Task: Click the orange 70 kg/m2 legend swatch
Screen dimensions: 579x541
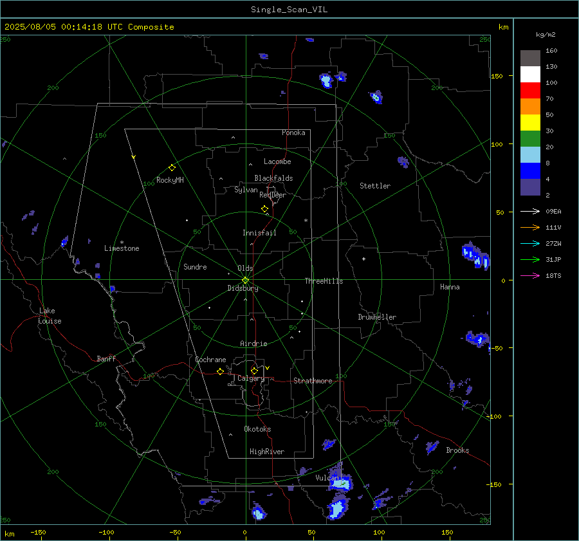Action: [x=530, y=106]
